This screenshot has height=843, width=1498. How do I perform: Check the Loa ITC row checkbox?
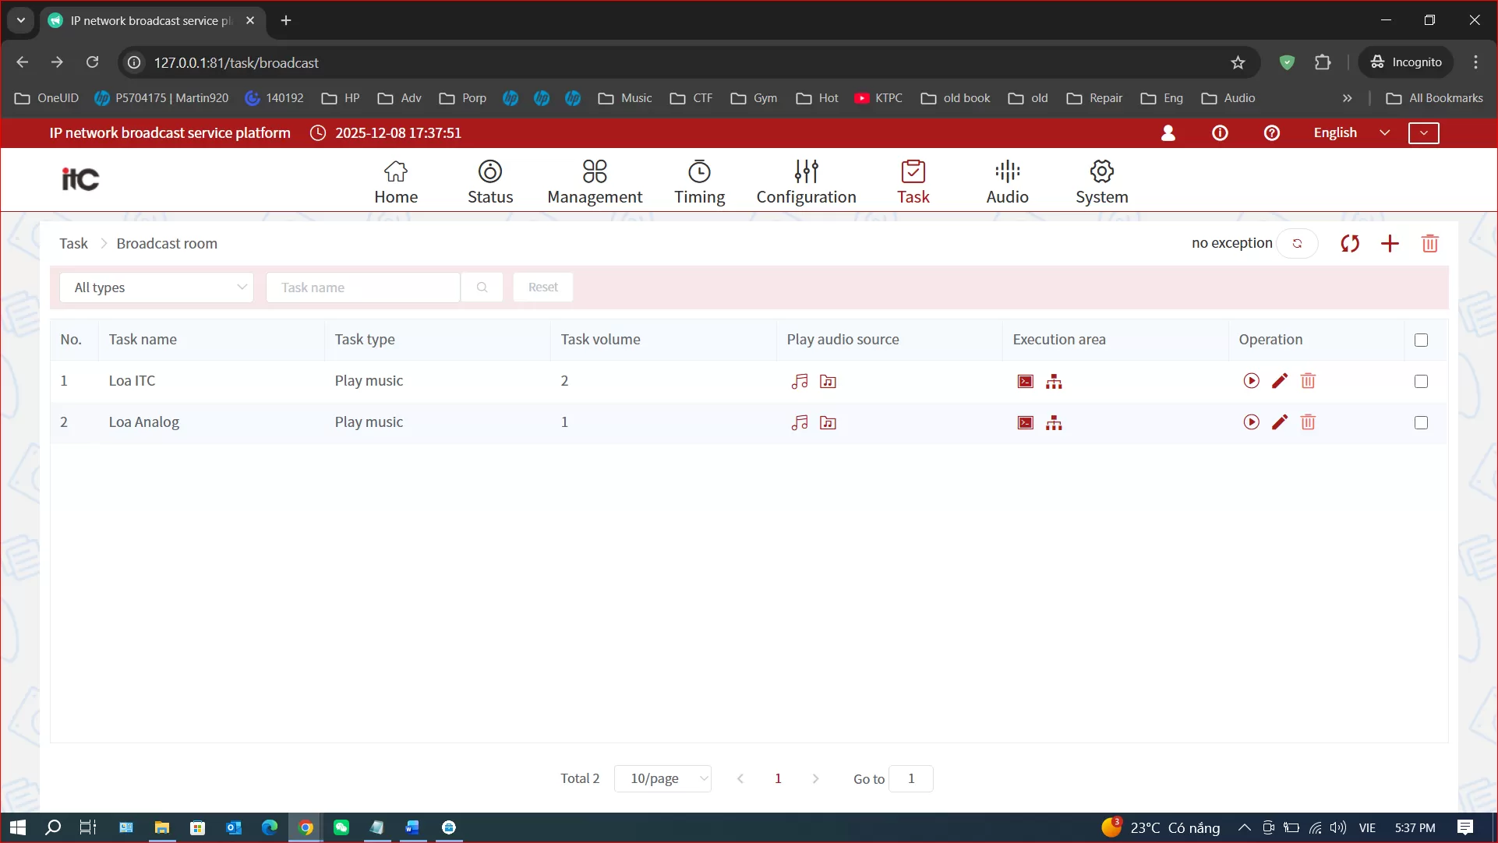coord(1421,381)
